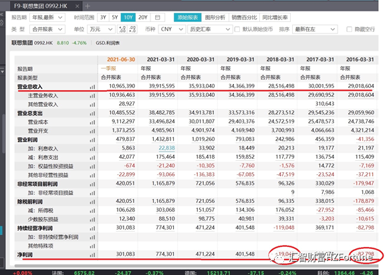
Task: Select the 310,643 other revenue cell
Action: pyautogui.click(x=325, y=104)
